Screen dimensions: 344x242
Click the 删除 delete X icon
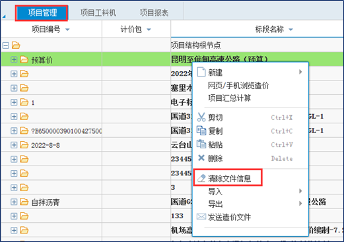(x=201, y=158)
